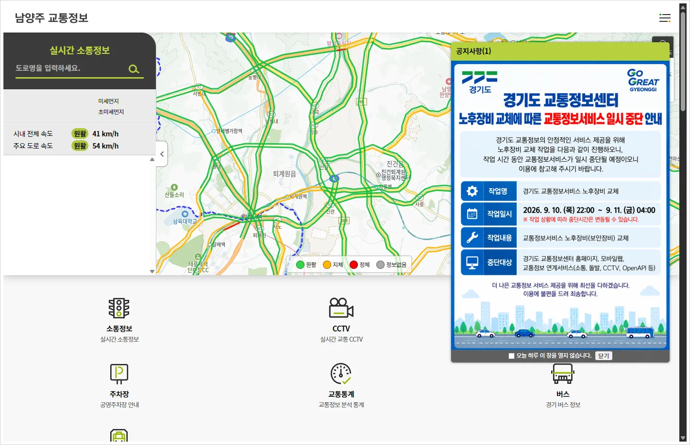Open the 버스 menu link
Screen dimensions: 690x445
tap(563, 394)
